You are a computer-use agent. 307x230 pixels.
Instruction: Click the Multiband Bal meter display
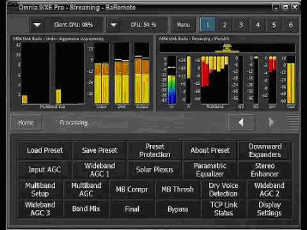click(52, 73)
